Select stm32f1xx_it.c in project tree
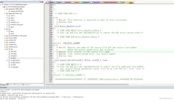174x100 pixels. click(15, 22)
